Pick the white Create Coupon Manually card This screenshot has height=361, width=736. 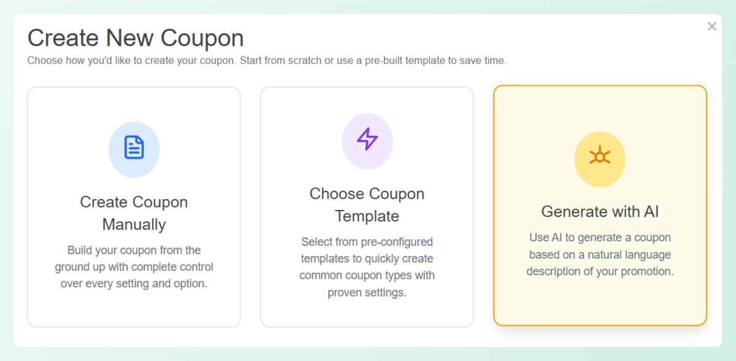click(x=134, y=307)
